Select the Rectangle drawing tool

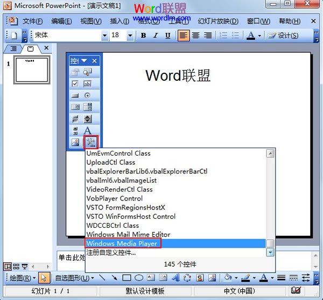tap(127, 278)
